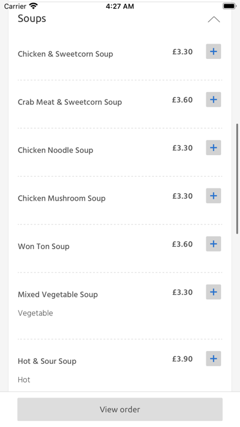Tap plus icon for Chicken Noodle Soup

(213, 148)
